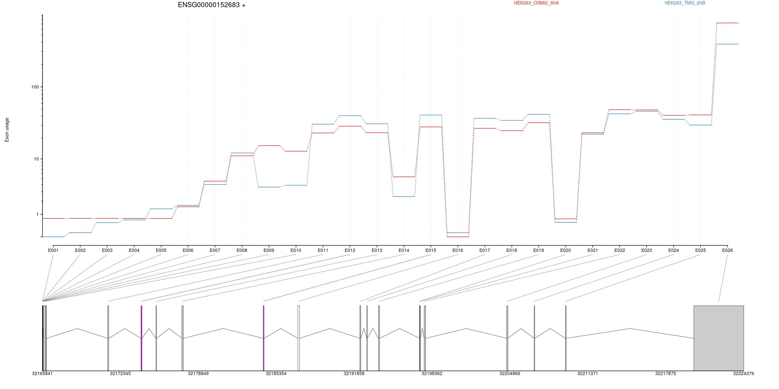This screenshot has width=779, height=389.
Task: Click exon label E022
Action: click(620, 250)
